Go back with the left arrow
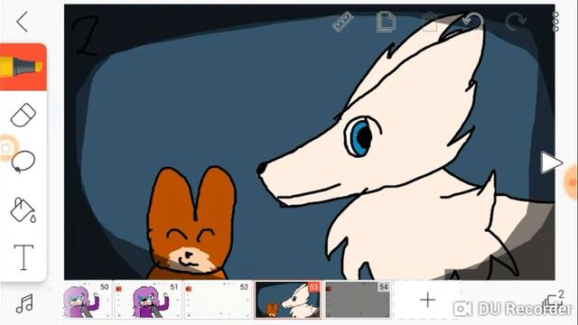Image resolution: width=578 pixels, height=325 pixels. tap(23, 22)
